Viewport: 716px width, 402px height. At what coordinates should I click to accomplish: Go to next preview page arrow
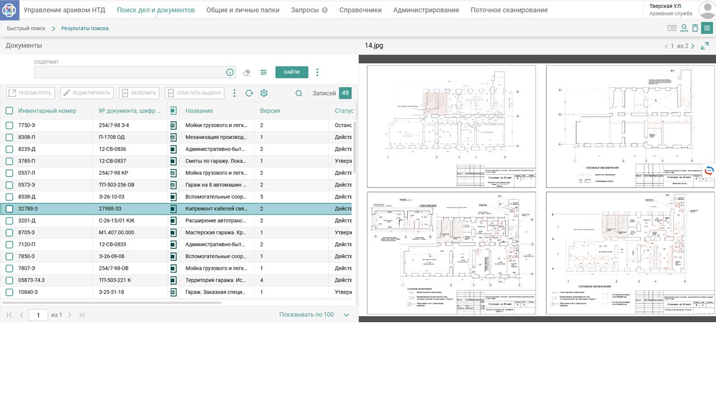pyautogui.click(x=693, y=46)
